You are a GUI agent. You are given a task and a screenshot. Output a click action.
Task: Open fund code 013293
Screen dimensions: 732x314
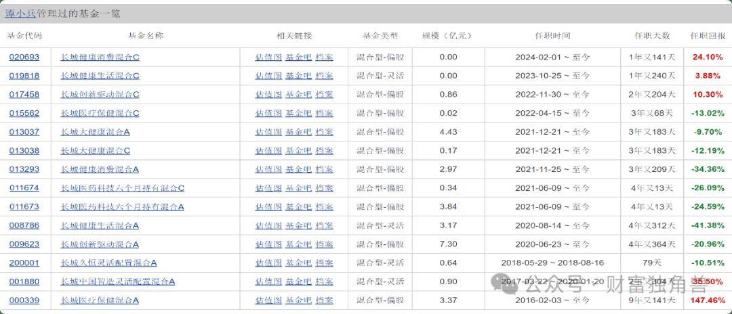[24, 170]
